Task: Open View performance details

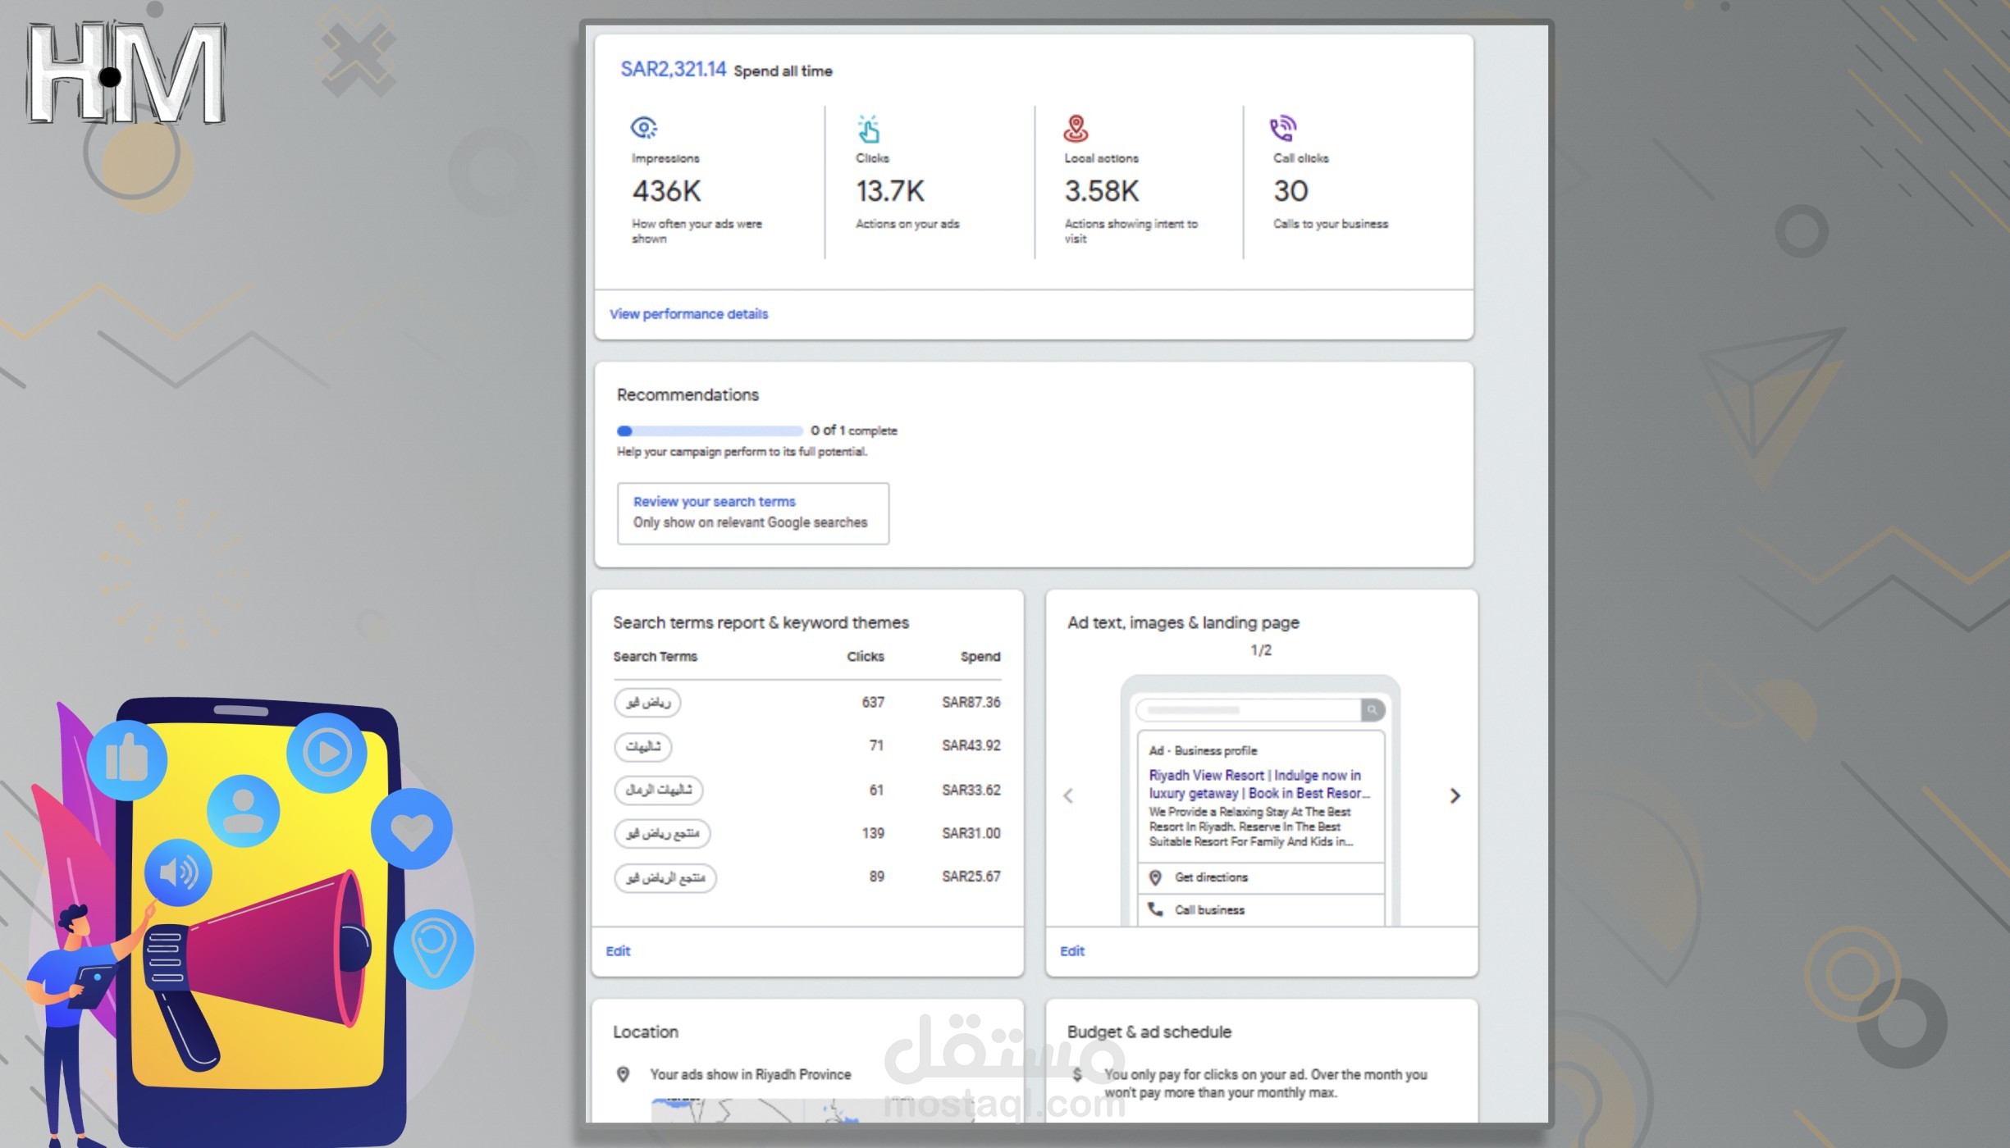Action: click(x=688, y=314)
